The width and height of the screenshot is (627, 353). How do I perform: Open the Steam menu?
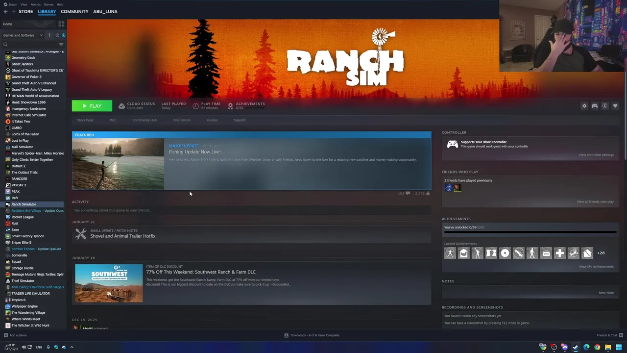click(10, 4)
